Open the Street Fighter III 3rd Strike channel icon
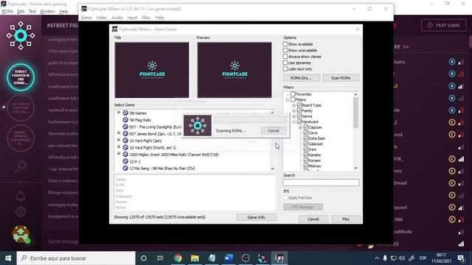This screenshot has width=472, height=265. pos(21,77)
